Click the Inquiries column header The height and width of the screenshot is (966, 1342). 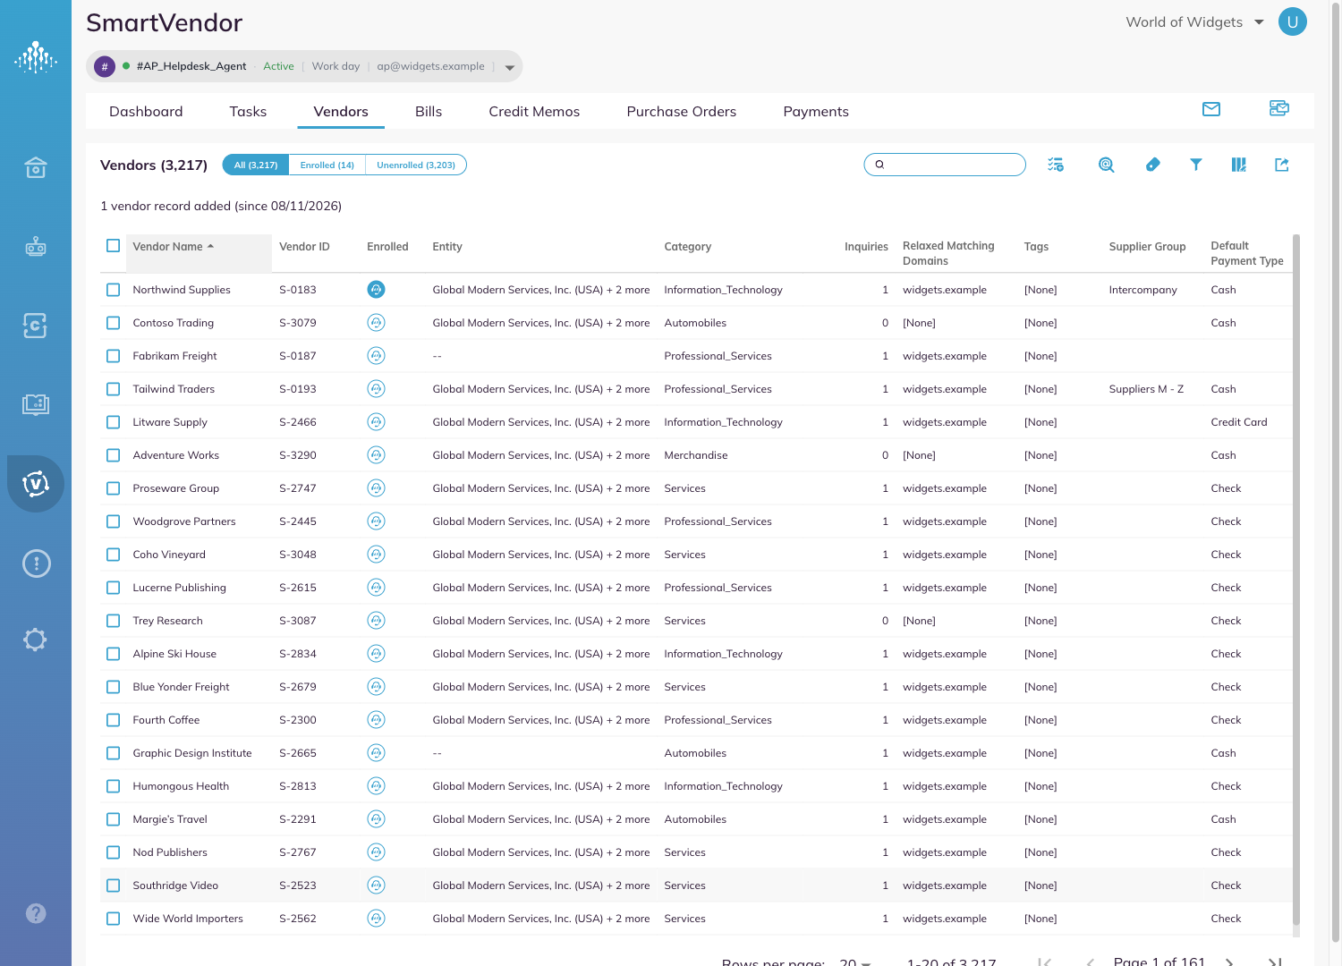click(866, 247)
